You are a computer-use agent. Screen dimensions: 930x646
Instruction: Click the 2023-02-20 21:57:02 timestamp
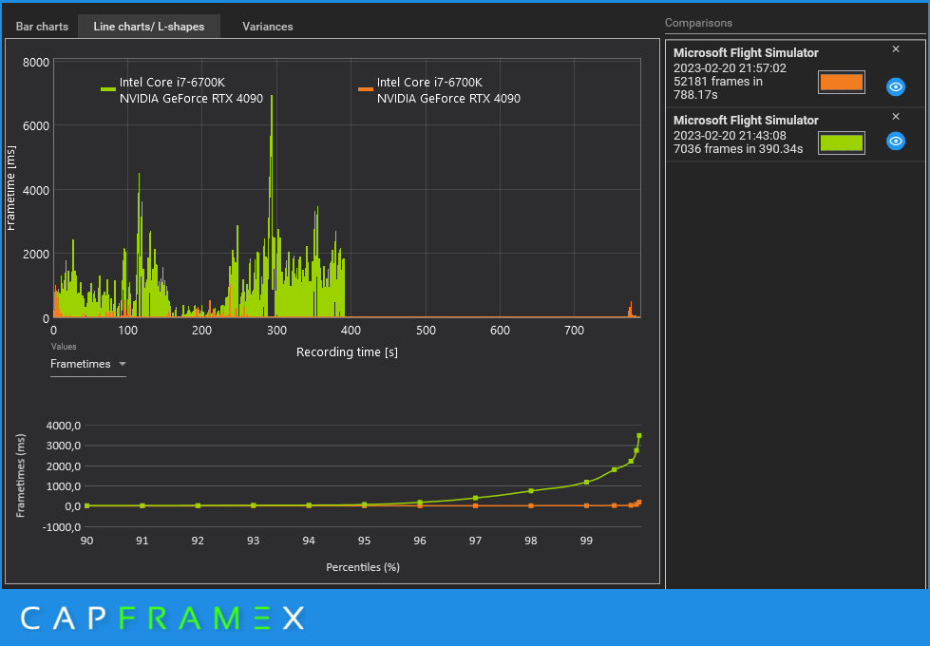730,68
